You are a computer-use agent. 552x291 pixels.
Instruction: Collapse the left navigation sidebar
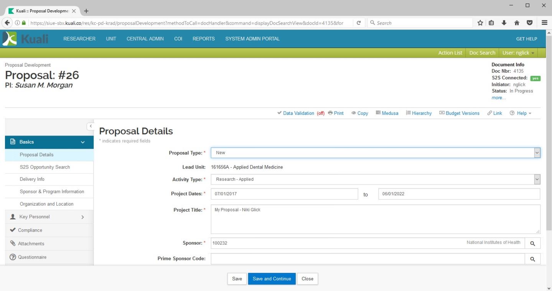[x=91, y=126]
